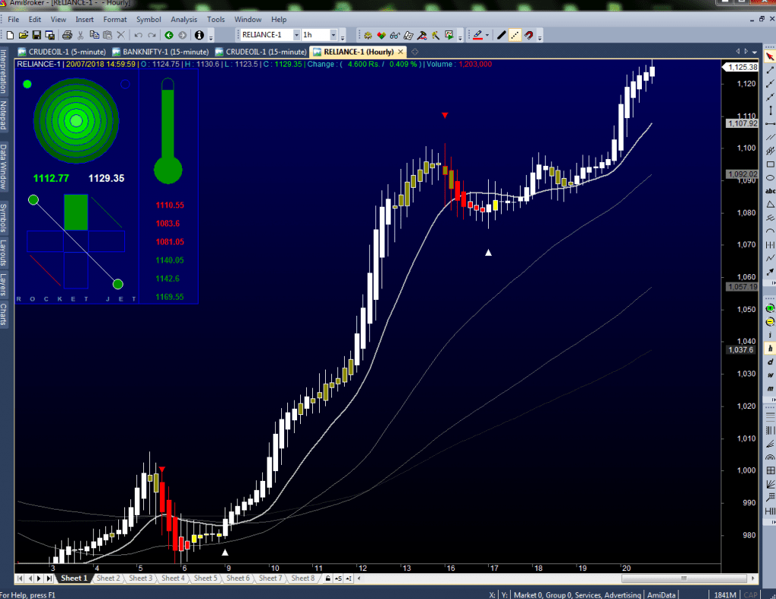Select the Fibonacci Arc tool
This screenshot has width=776, height=599.
pos(770,457)
